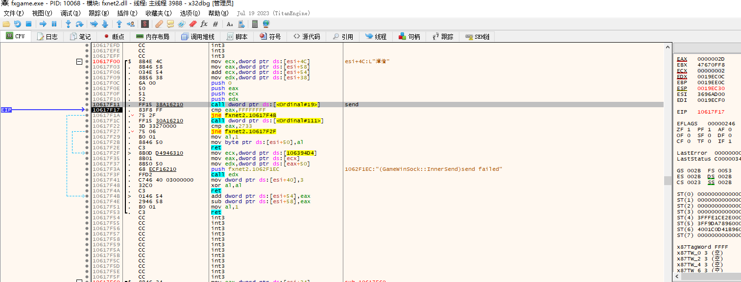Stop debugging with the blue square icon

pyautogui.click(x=28, y=23)
